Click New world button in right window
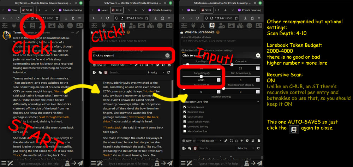 pyautogui.click(x=187, y=141)
